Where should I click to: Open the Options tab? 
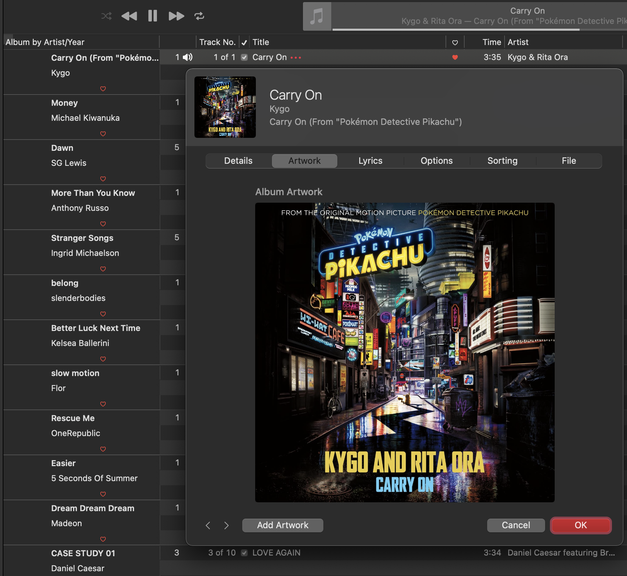click(437, 161)
